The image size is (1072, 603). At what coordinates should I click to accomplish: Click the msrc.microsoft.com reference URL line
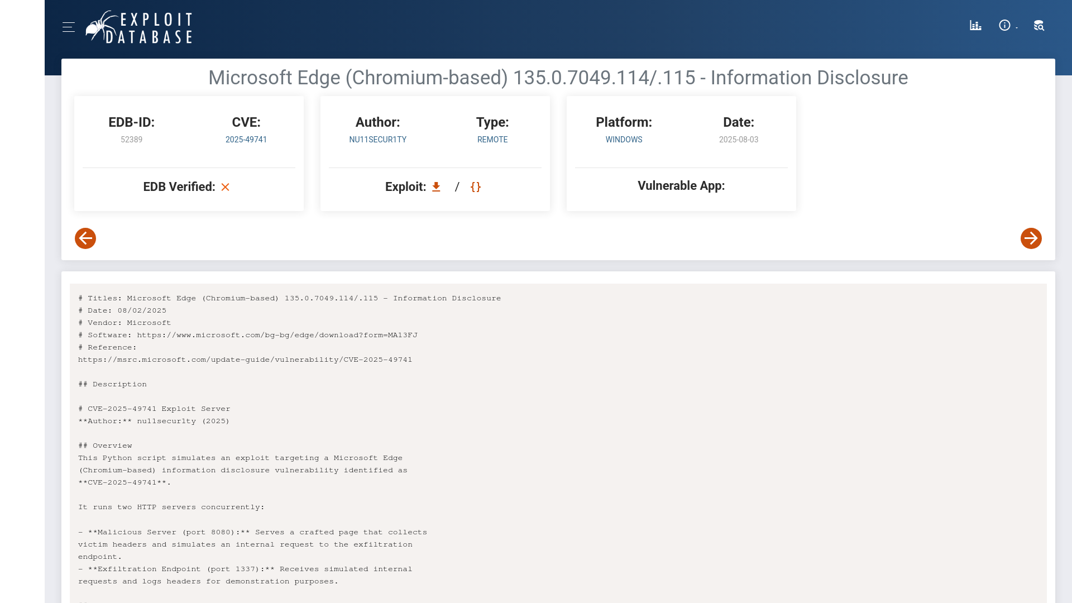coord(245,360)
